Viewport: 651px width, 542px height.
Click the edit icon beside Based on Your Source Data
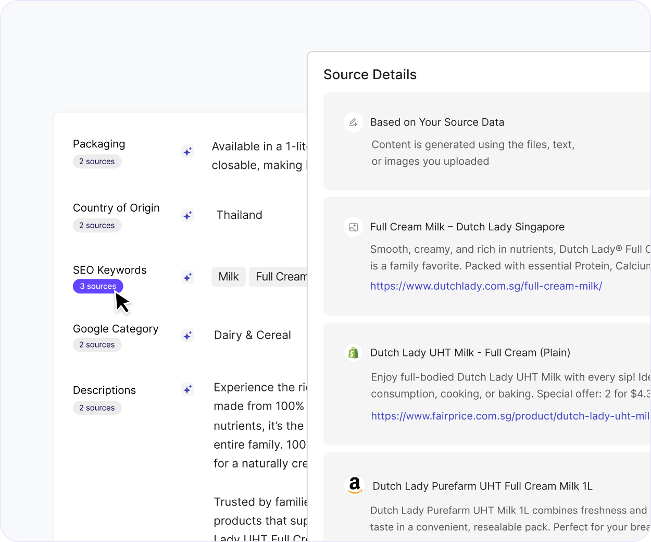pyautogui.click(x=354, y=122)
